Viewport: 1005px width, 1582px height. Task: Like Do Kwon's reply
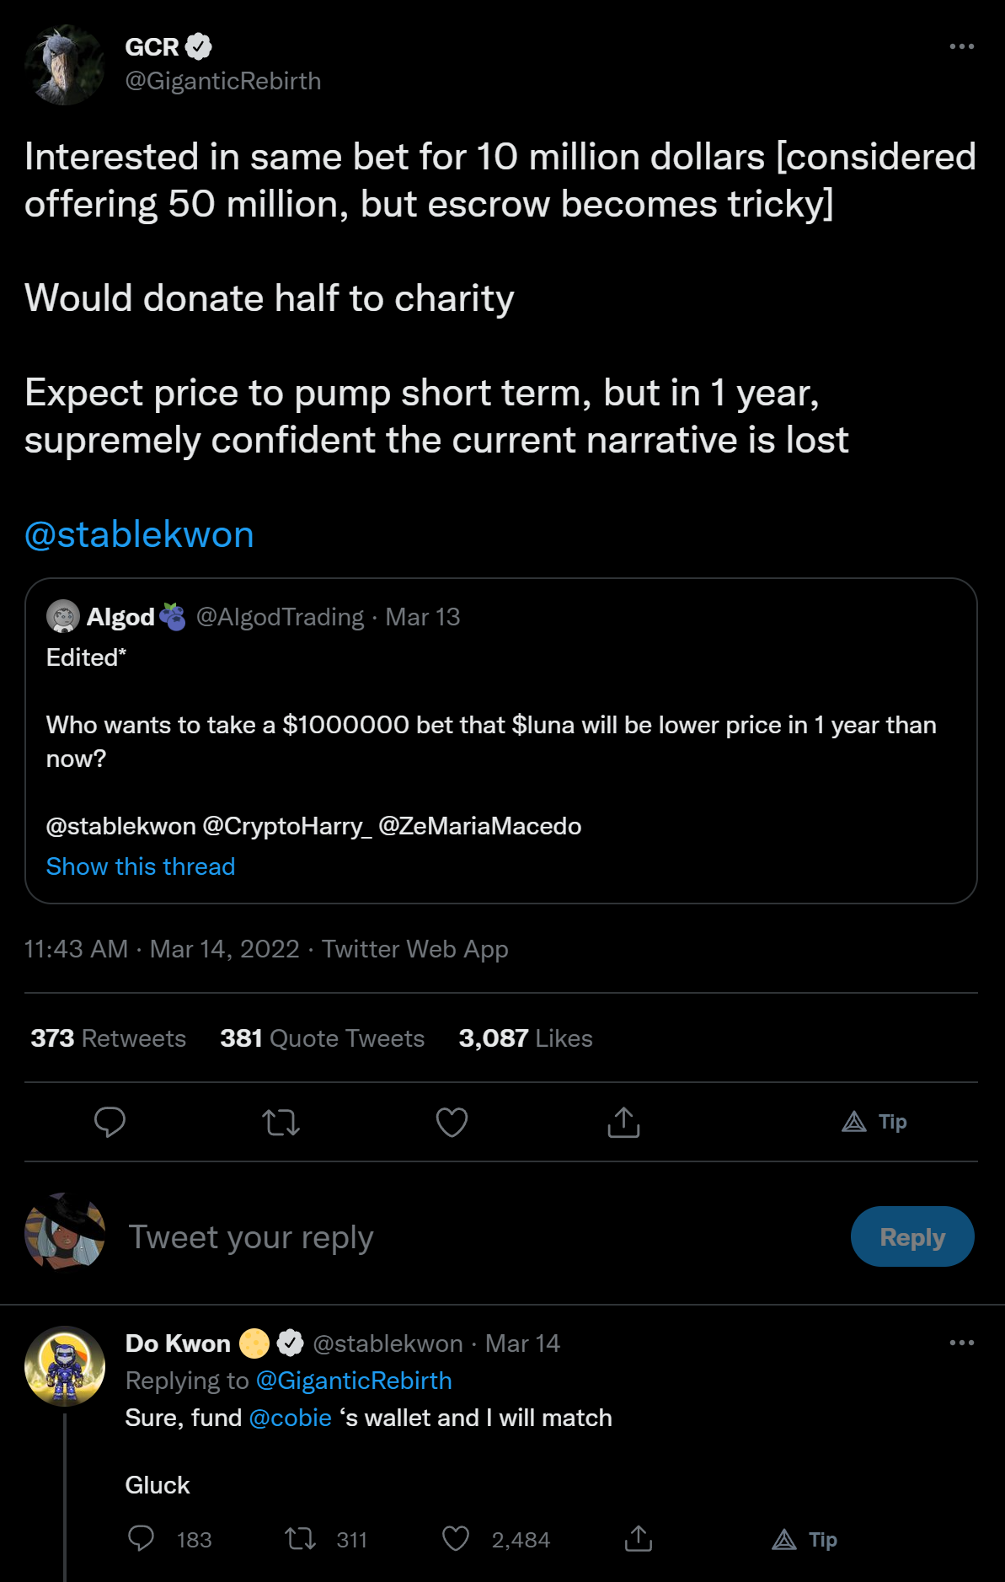(x=456, y=1539)
